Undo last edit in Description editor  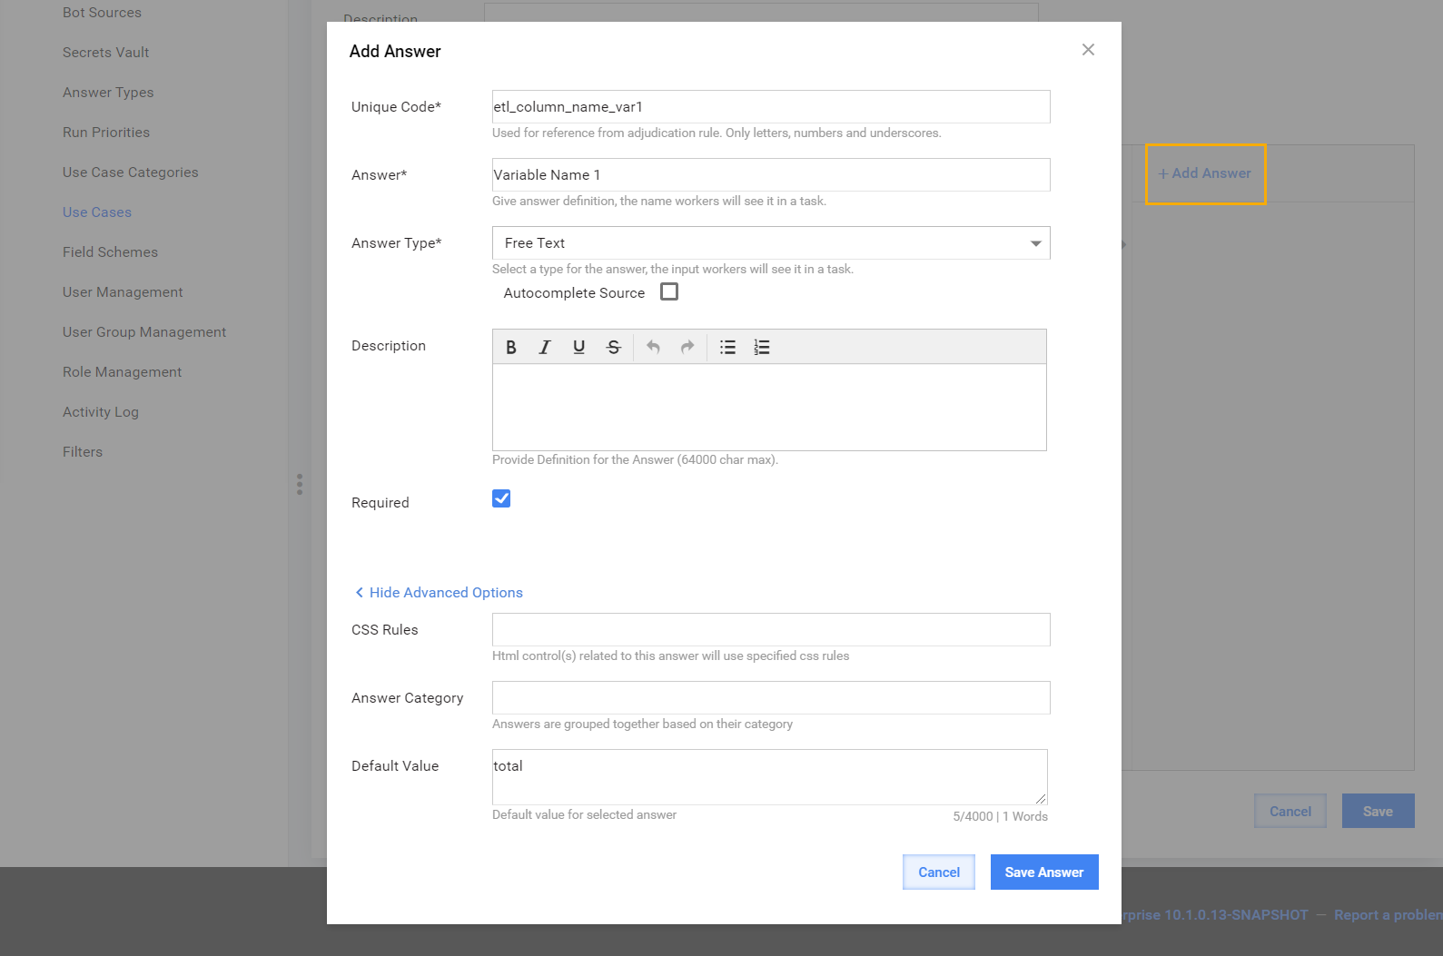(x=653, y=347)
